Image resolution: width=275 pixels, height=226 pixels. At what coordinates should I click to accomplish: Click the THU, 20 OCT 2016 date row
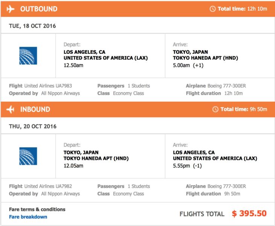33,126
